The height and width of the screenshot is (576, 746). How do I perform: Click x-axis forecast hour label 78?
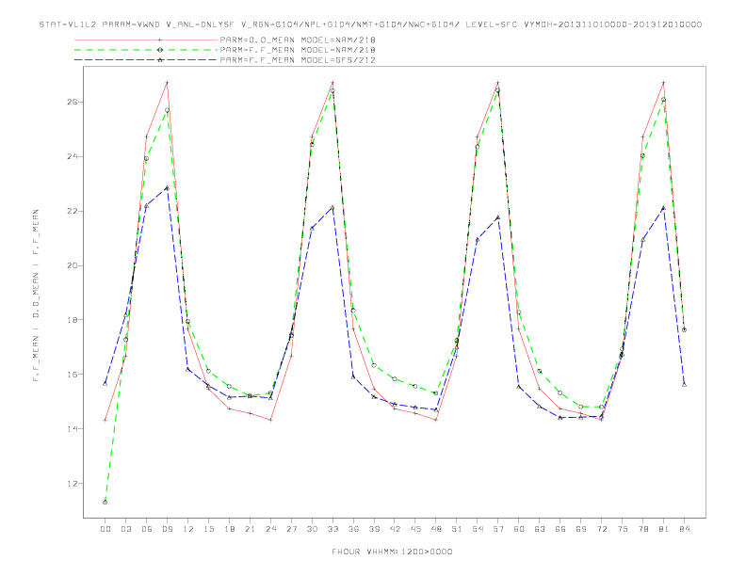642,529
